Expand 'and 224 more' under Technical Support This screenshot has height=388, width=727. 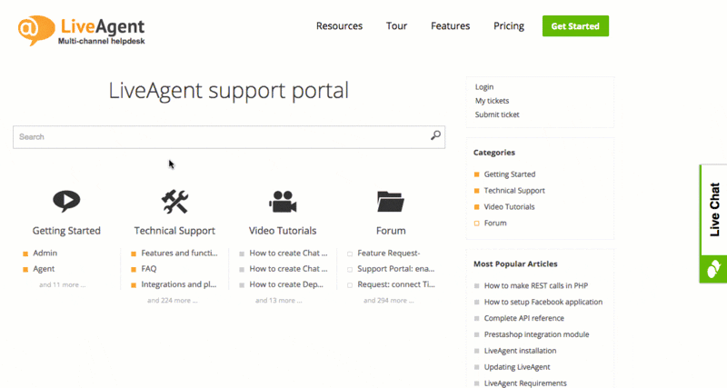[x=172, y=300]
